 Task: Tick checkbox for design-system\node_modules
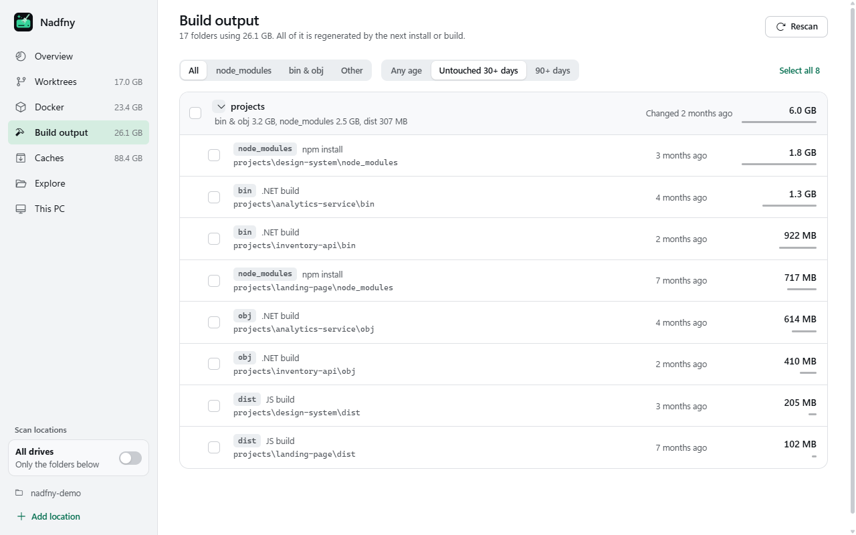point(214,155)
